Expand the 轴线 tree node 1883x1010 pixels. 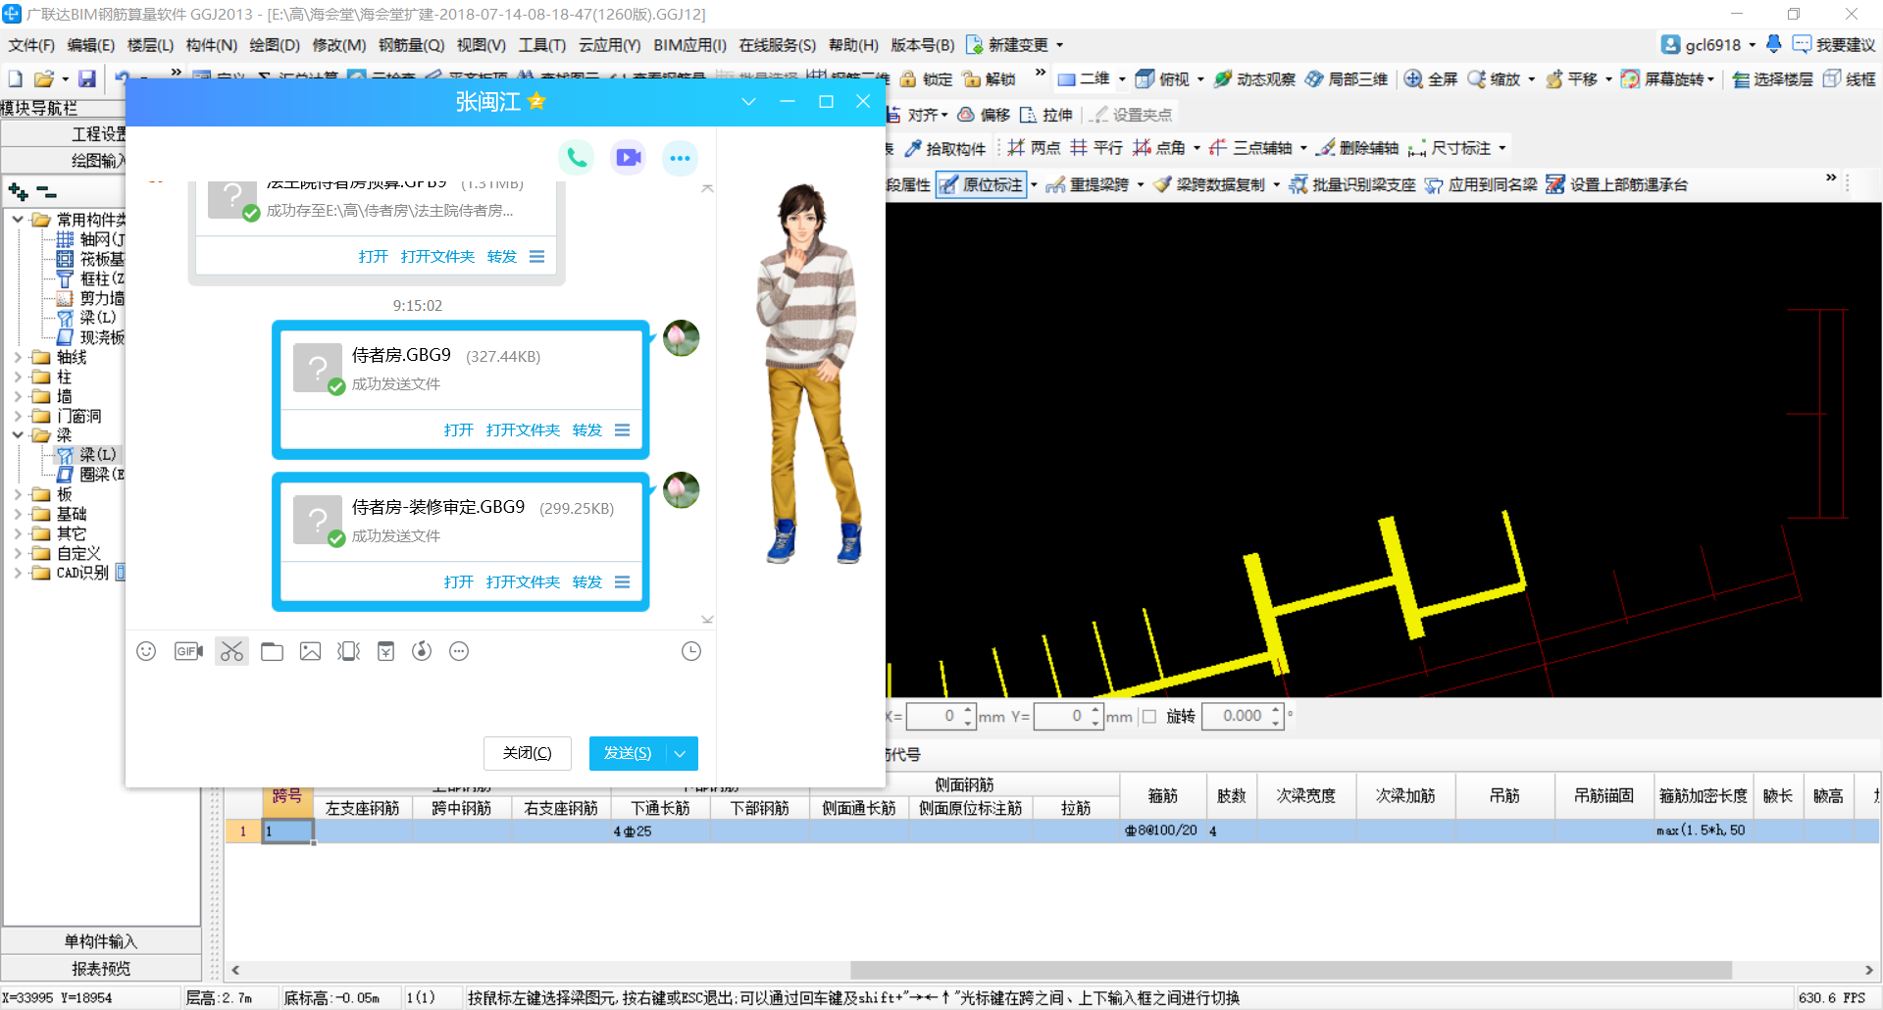pos(18,357)
